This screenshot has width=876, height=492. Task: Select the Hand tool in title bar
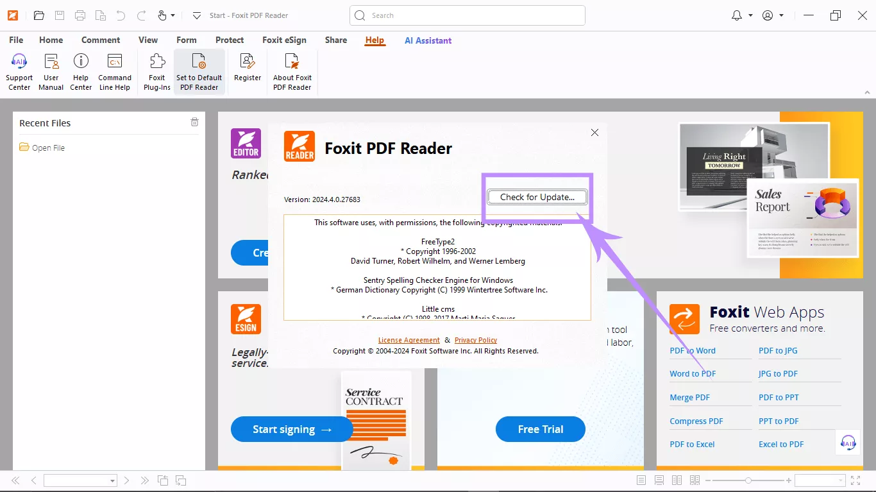click(162, 15)
